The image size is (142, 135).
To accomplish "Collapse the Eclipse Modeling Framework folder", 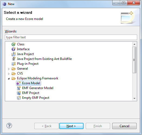I will (x=9, y=79).
